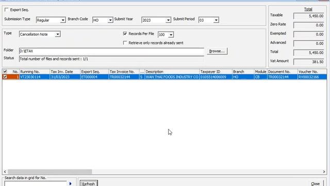The height and width of the screenshot is (186, 330).
Task: Click the Search data in grid input
Action: pyautogui.click(x=36, y=183)
